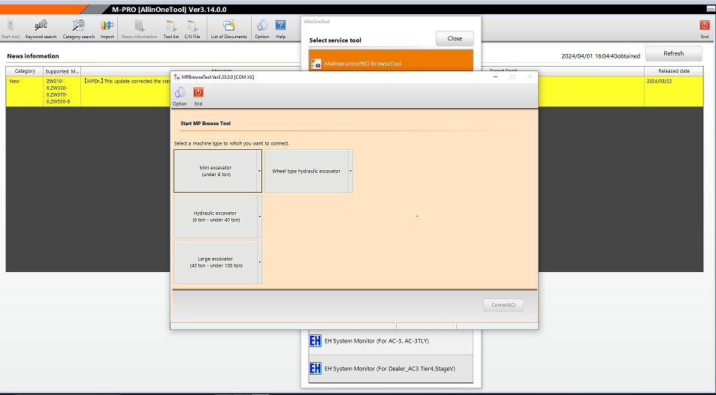This screenshot has height=395, width=716.
Task: Click the Connect(C) button
Action: (x=503, y=305)
